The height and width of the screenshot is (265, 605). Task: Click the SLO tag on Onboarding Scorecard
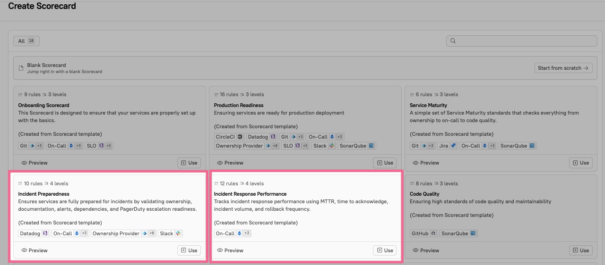(99, 146)
